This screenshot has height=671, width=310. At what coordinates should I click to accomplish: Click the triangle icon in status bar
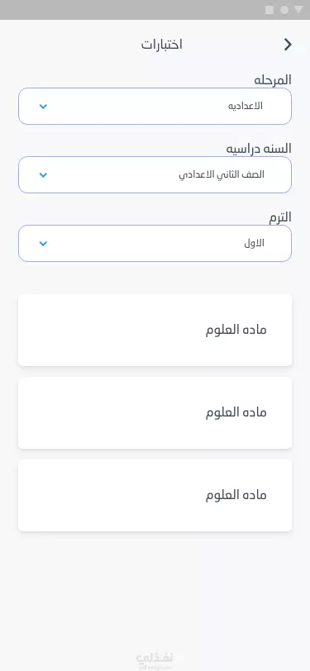click(298, 10)
